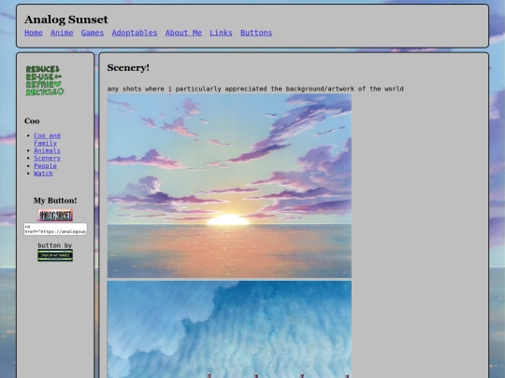505x378 pixels.
Task: Visit the Adoptables page
Action: [135, 33]
